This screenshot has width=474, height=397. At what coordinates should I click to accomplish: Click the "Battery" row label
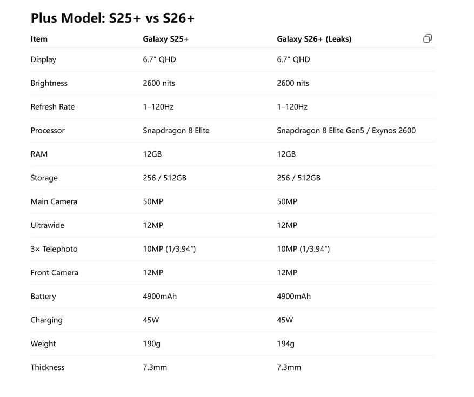click(x=43, y=297)
